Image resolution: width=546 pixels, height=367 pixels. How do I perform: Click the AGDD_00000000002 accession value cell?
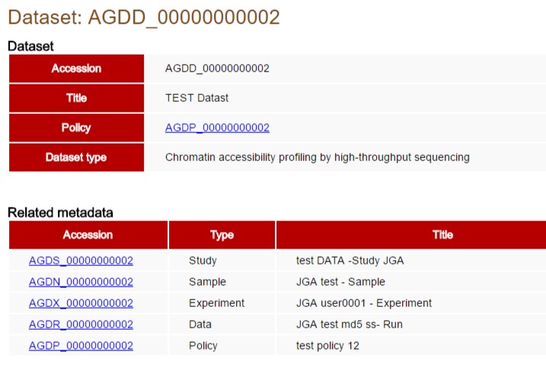click(x=217, y=68)
